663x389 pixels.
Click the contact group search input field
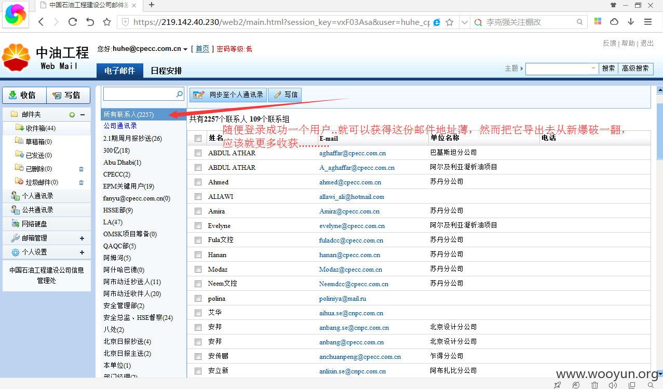click(140, 94)
